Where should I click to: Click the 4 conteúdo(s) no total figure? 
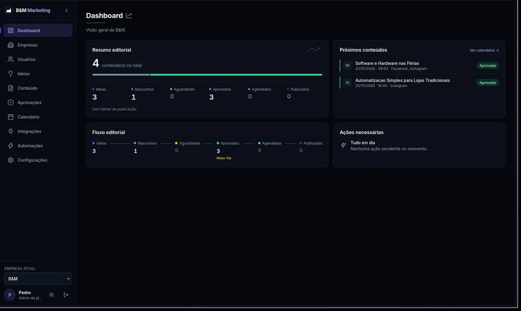(x=117, y=64)
